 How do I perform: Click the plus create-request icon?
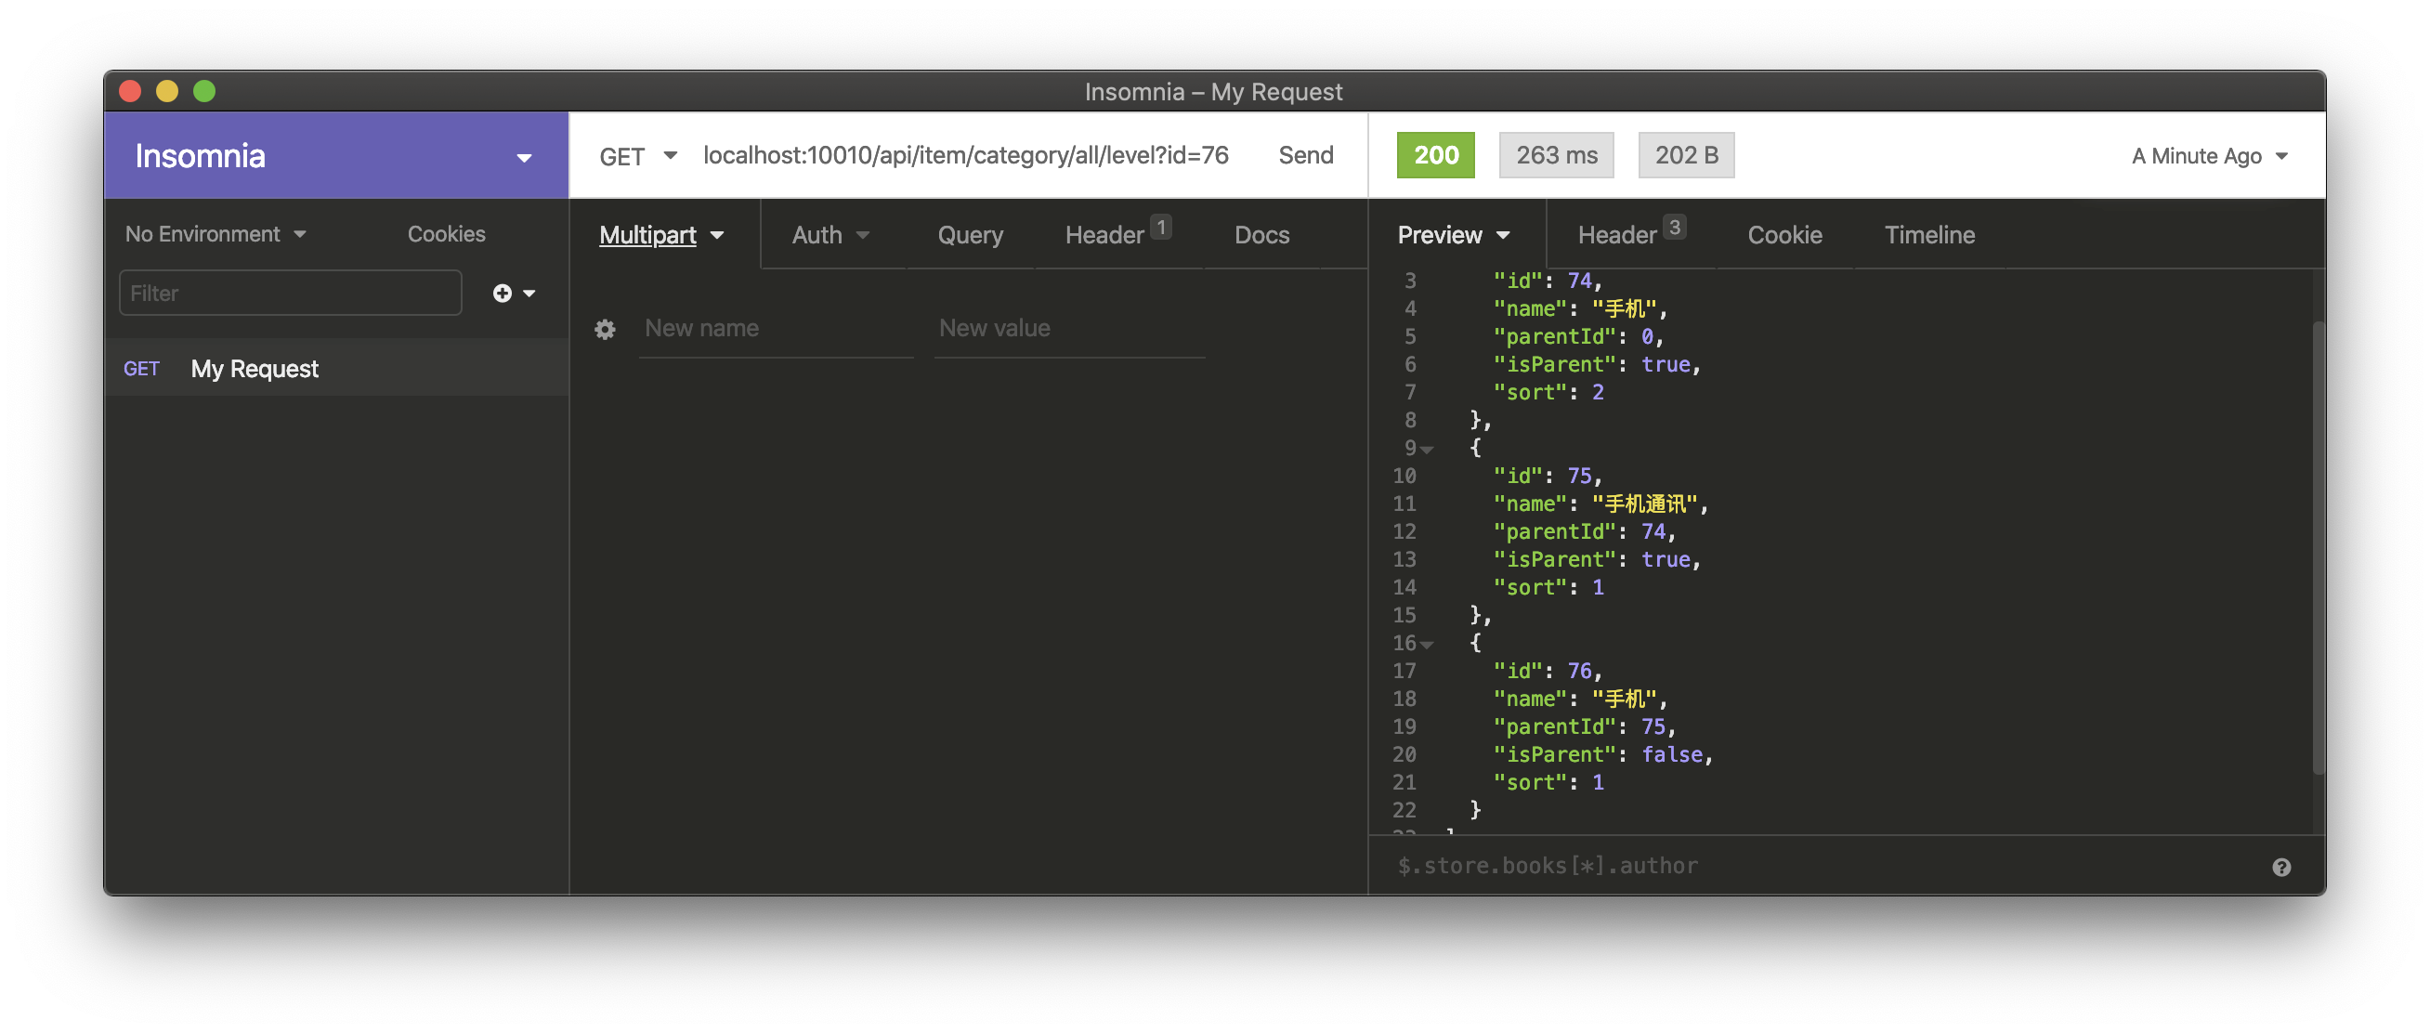pos(503,294)
